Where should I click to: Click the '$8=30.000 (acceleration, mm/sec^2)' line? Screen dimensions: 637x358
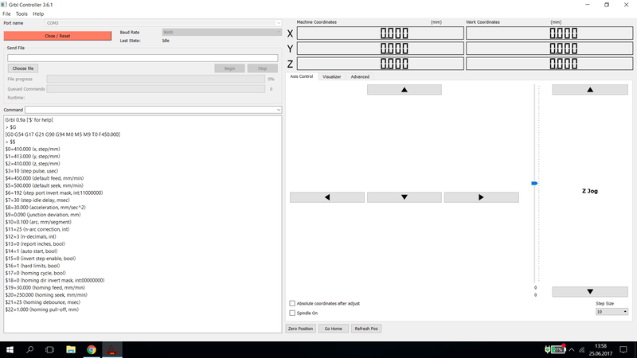click(45, 208)
